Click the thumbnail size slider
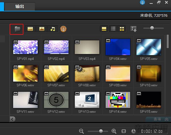The height and width of the screenshot is (135, 171). [153, 28]
